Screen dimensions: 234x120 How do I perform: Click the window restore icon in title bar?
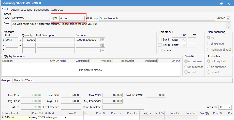click(221, 4)
